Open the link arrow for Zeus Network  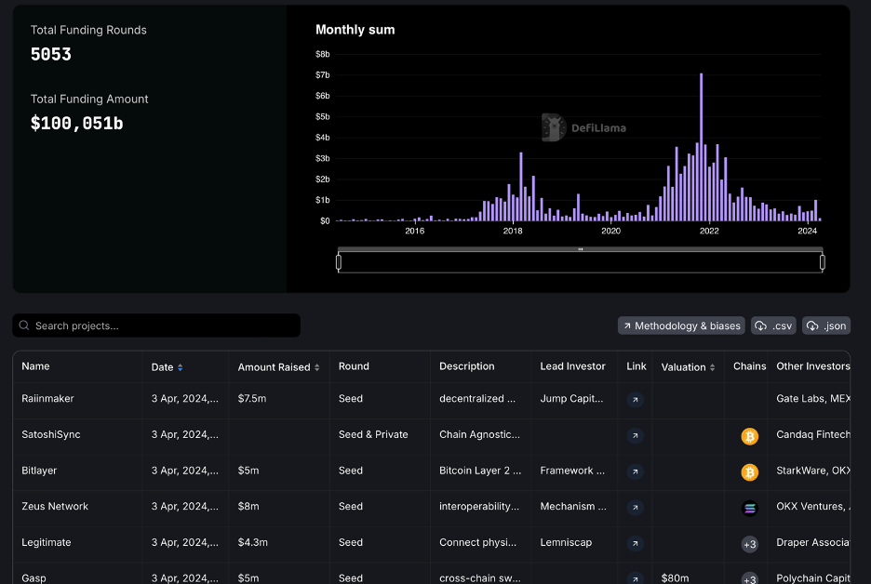[x=635, y=508]
